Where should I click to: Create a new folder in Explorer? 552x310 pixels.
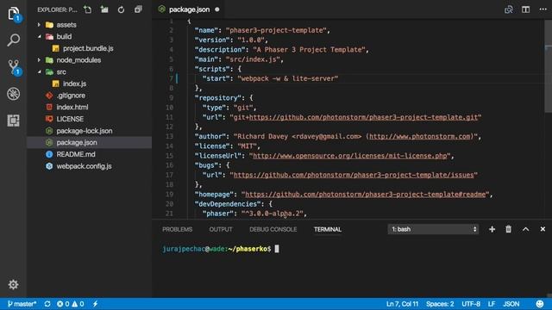tap(104, 9)
